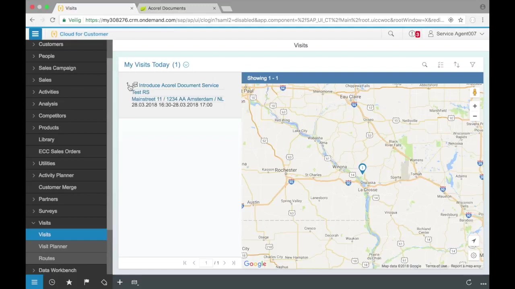Open Test RS account link
Viewport: 515px width, 289px height.
pyautogui.click(x=140, y=92)
